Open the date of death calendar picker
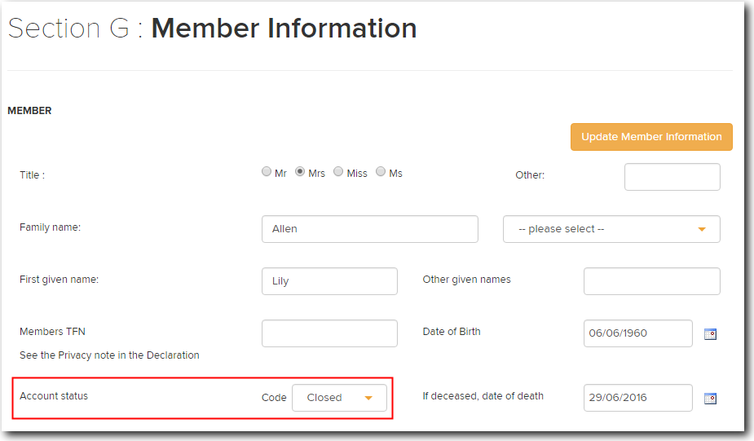Screen dimensions: 754x441 click(x=710, y=398)
